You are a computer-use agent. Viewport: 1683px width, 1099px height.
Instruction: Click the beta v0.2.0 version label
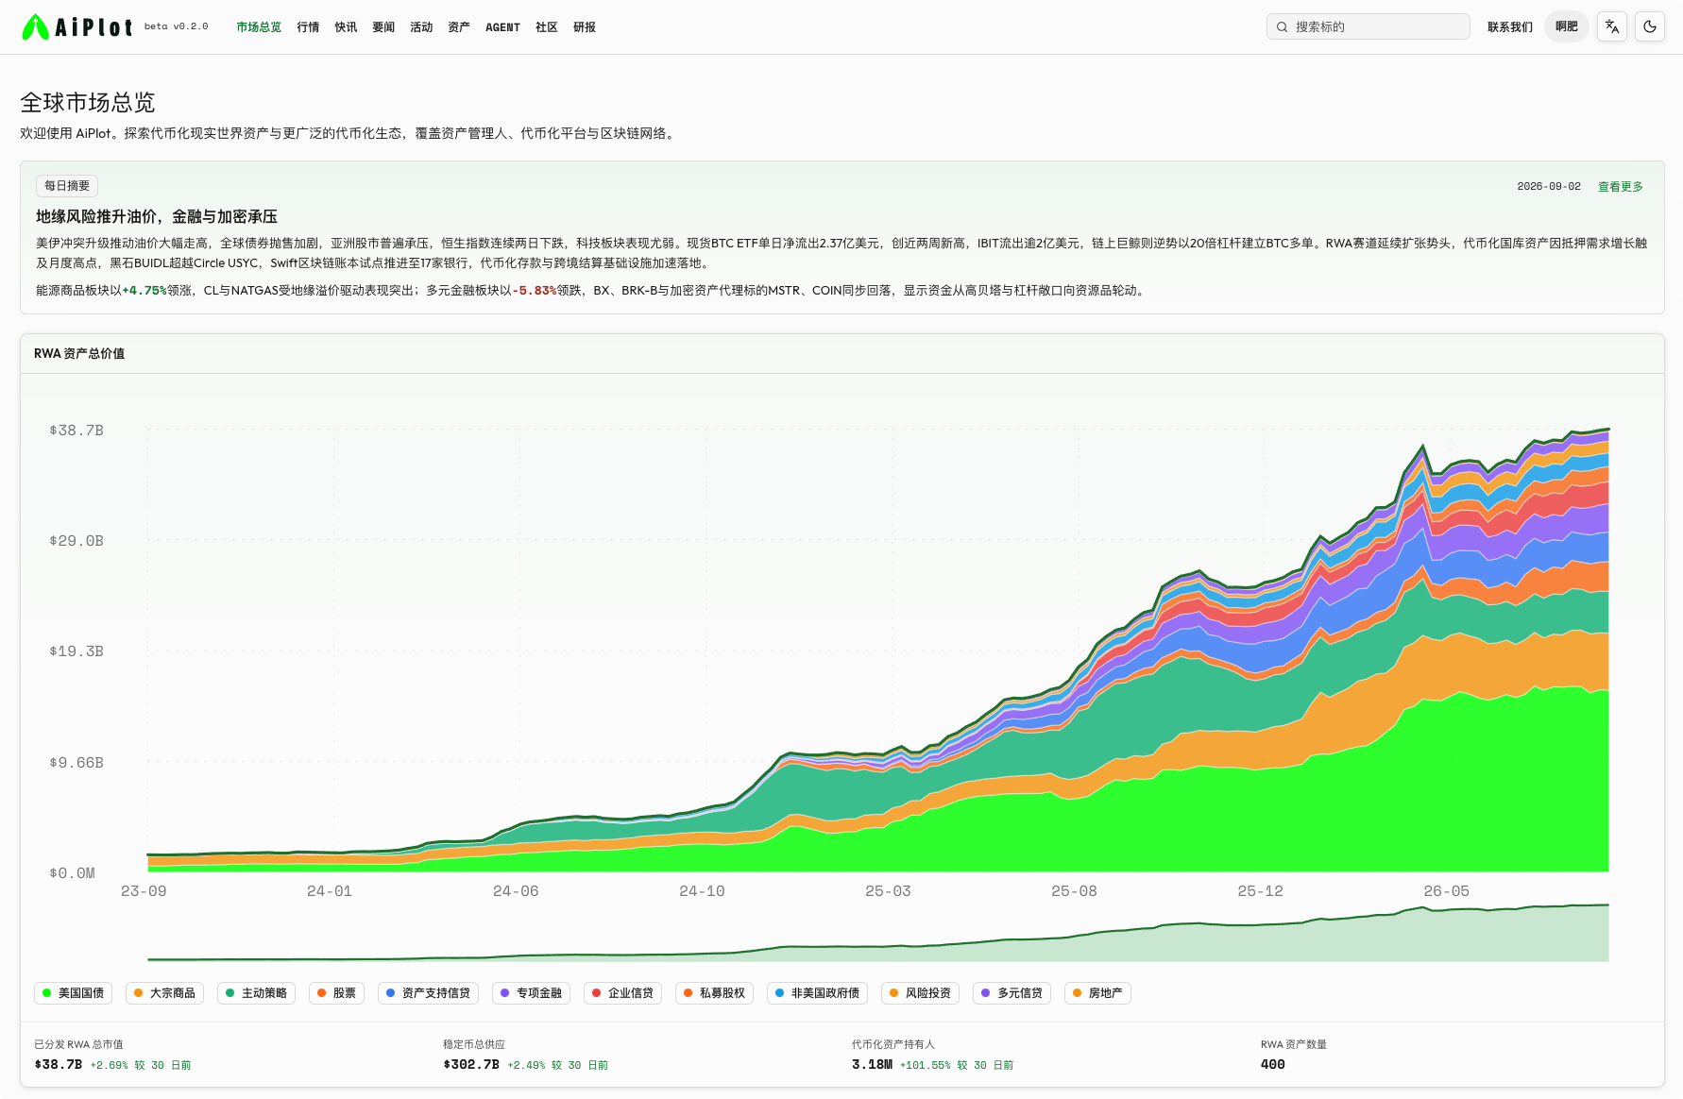point(177,27)
